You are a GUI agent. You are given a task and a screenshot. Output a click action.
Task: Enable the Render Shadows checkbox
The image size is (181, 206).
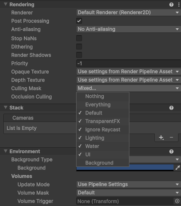(79, 55)
